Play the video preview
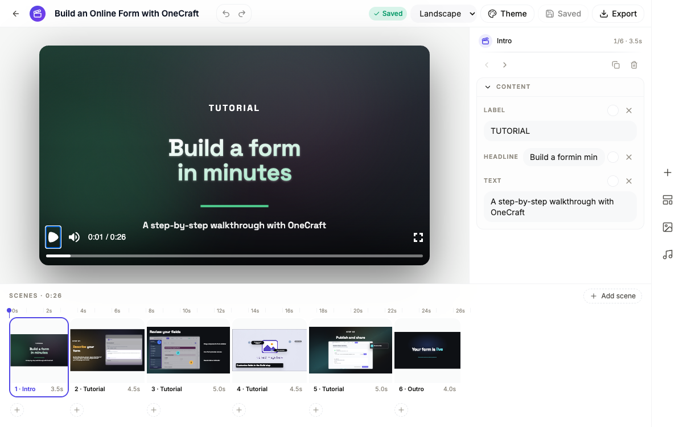The width and height of the screenshot is (683, 427). [54, 237]
